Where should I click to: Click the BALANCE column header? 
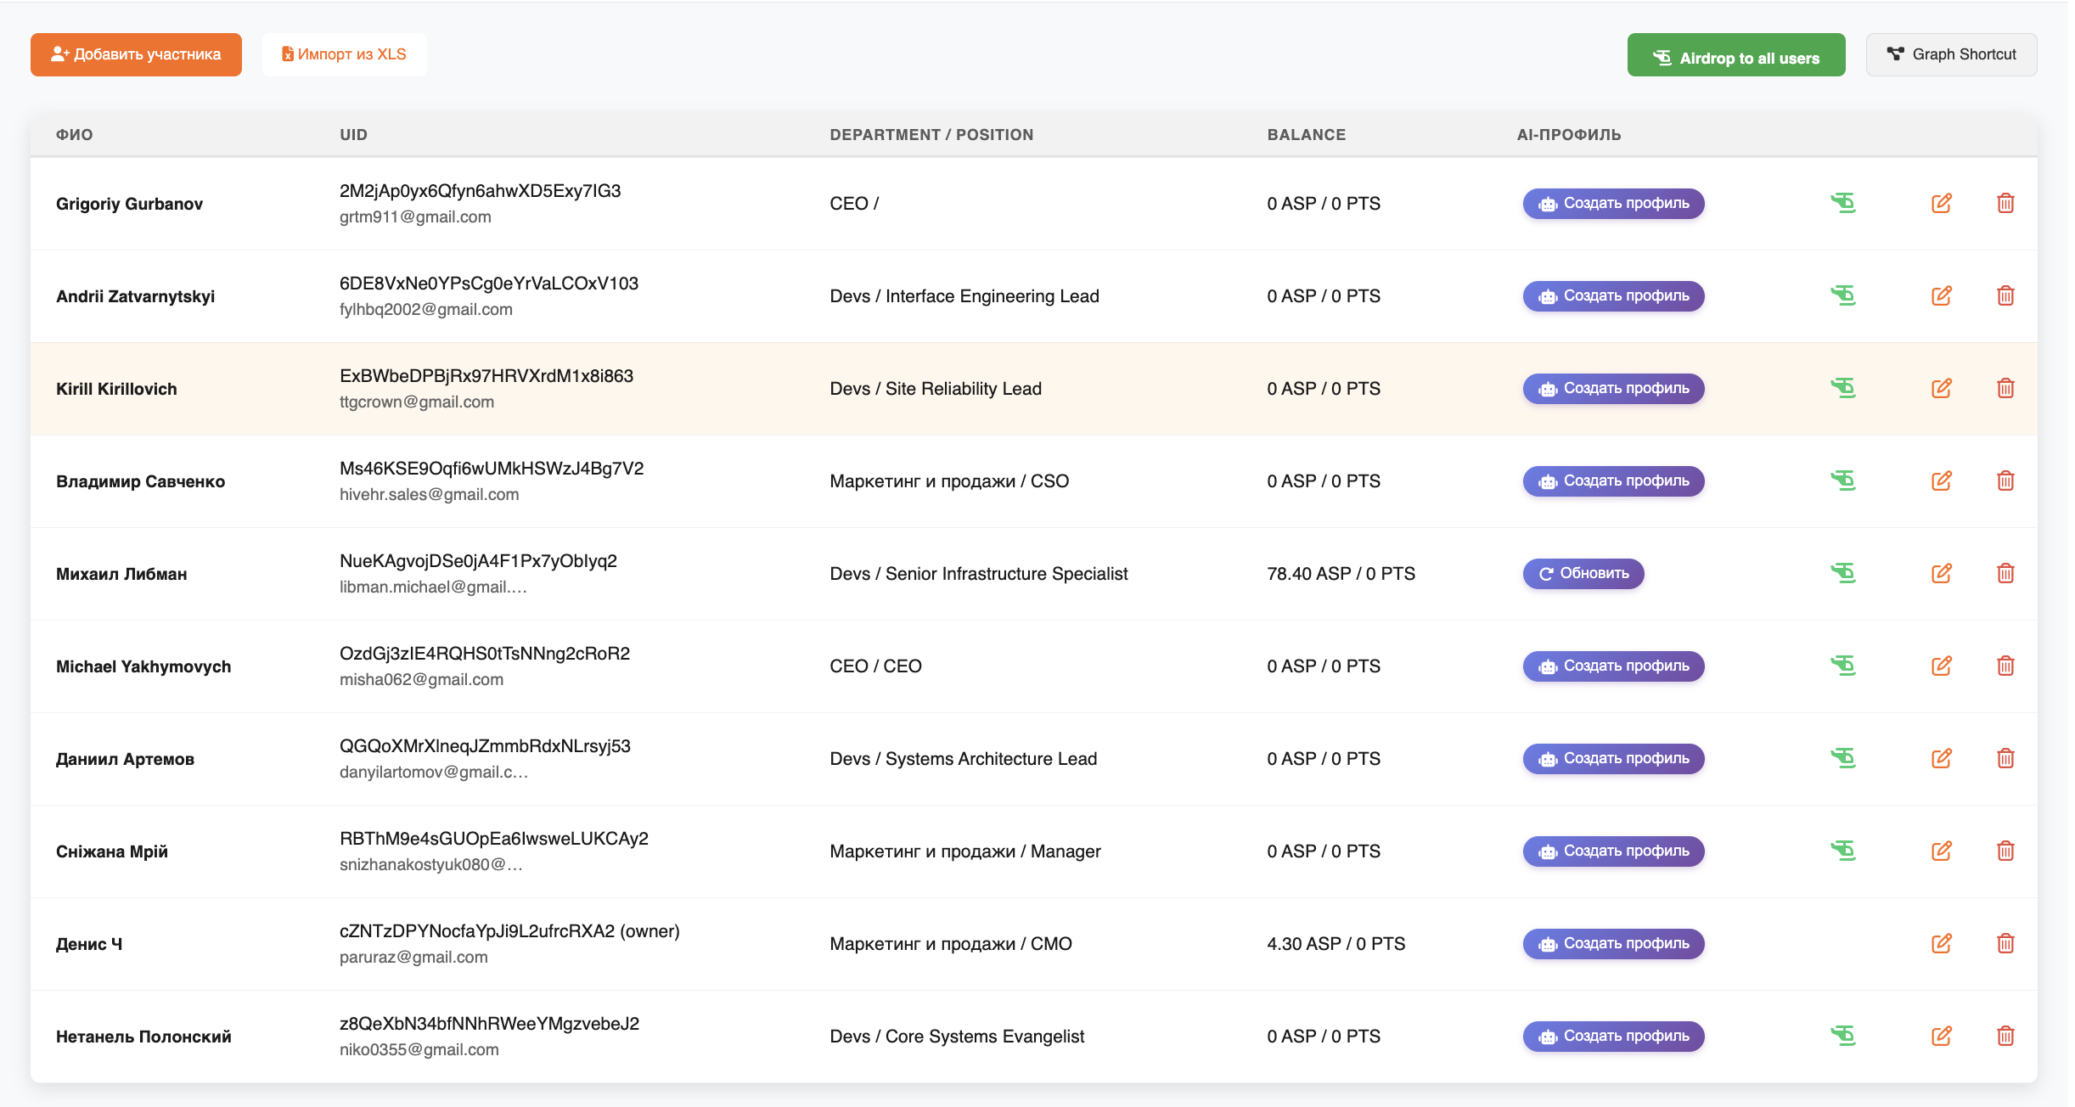click(1306, 134)
